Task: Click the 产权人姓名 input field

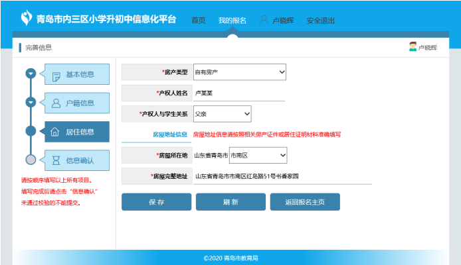Action: pyautogui.click(x=238, y=93)
